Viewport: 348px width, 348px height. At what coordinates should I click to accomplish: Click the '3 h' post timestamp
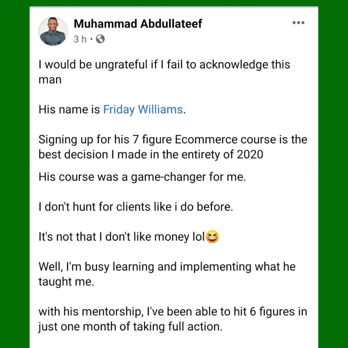click(80, 39)
